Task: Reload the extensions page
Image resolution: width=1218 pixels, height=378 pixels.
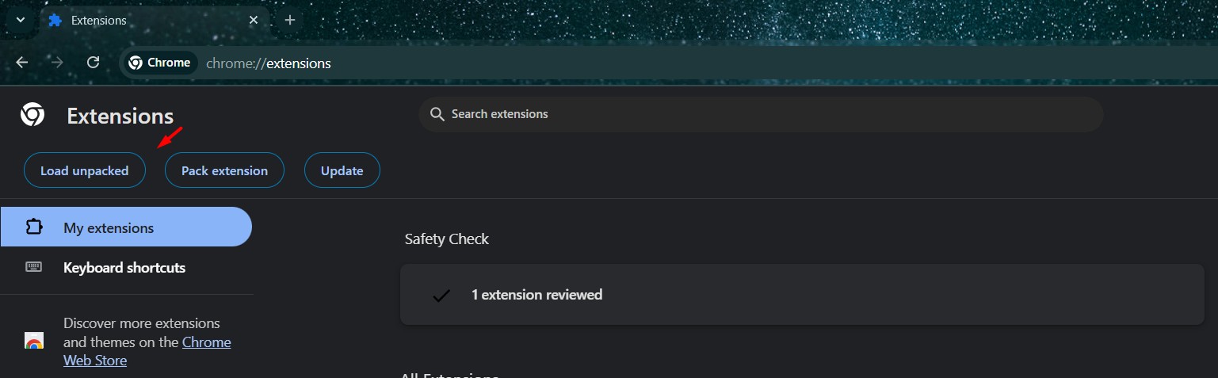Action: [x=93, y=63]
